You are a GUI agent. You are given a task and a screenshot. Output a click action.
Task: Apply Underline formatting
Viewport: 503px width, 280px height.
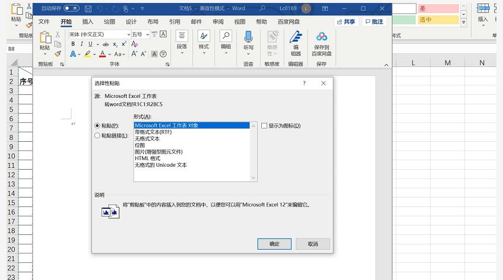[90, 44]
